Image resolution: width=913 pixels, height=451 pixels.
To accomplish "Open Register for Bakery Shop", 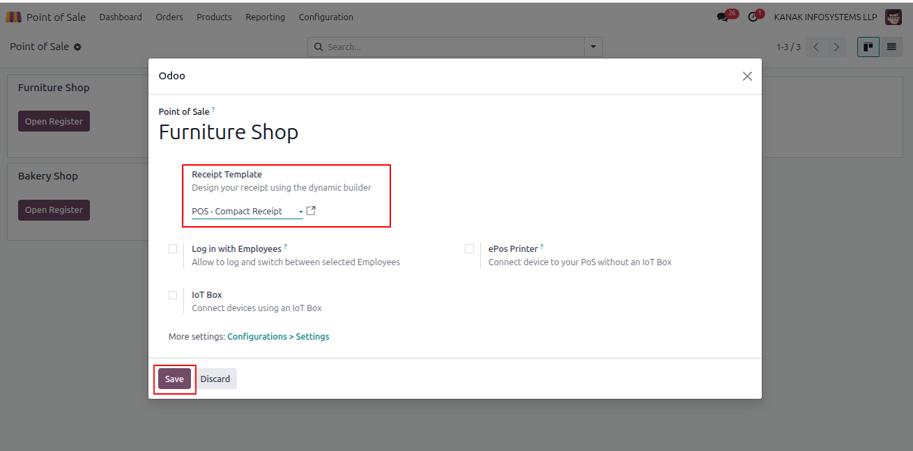I will (x=54, y=209).
